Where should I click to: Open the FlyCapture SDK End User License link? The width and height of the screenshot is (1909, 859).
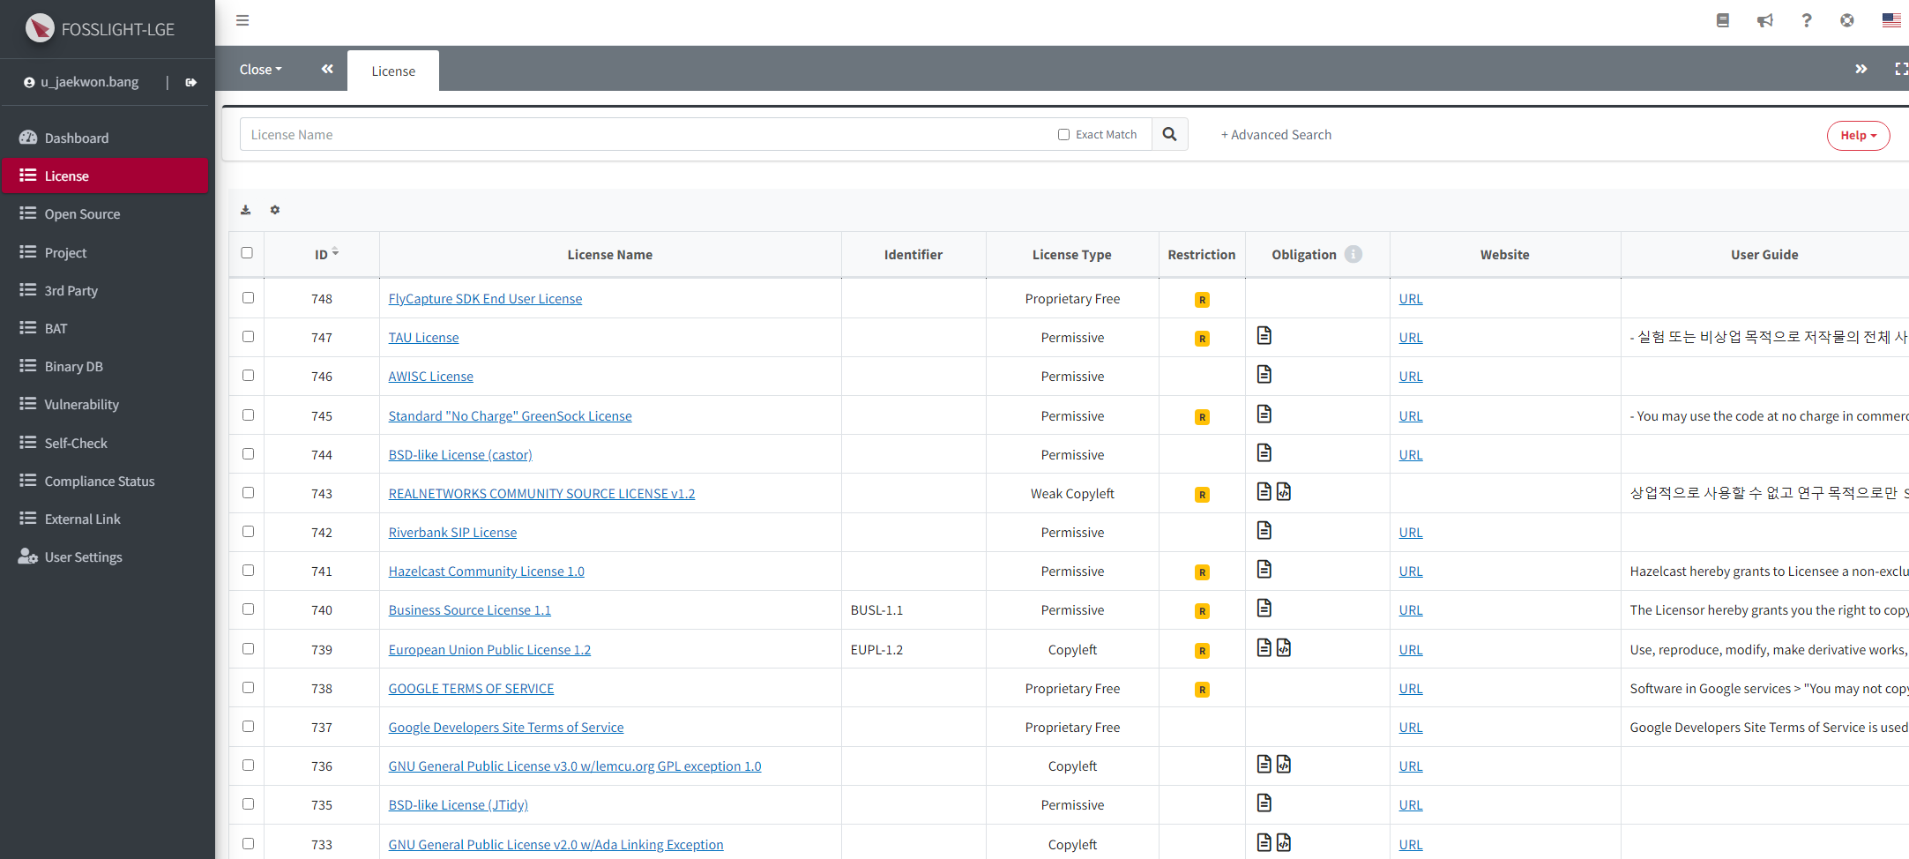[485, 299]
